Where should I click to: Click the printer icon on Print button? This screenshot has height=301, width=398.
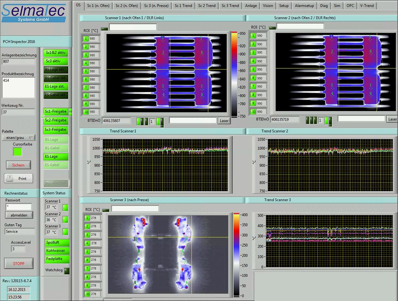pyautogui.click(x=10, y=178)
